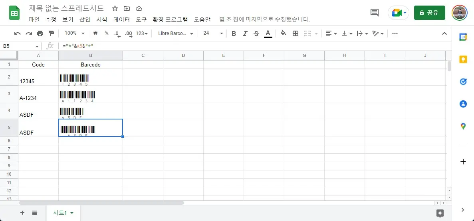
Task: Open the 파일 menu
Action: tap(34, 20)
